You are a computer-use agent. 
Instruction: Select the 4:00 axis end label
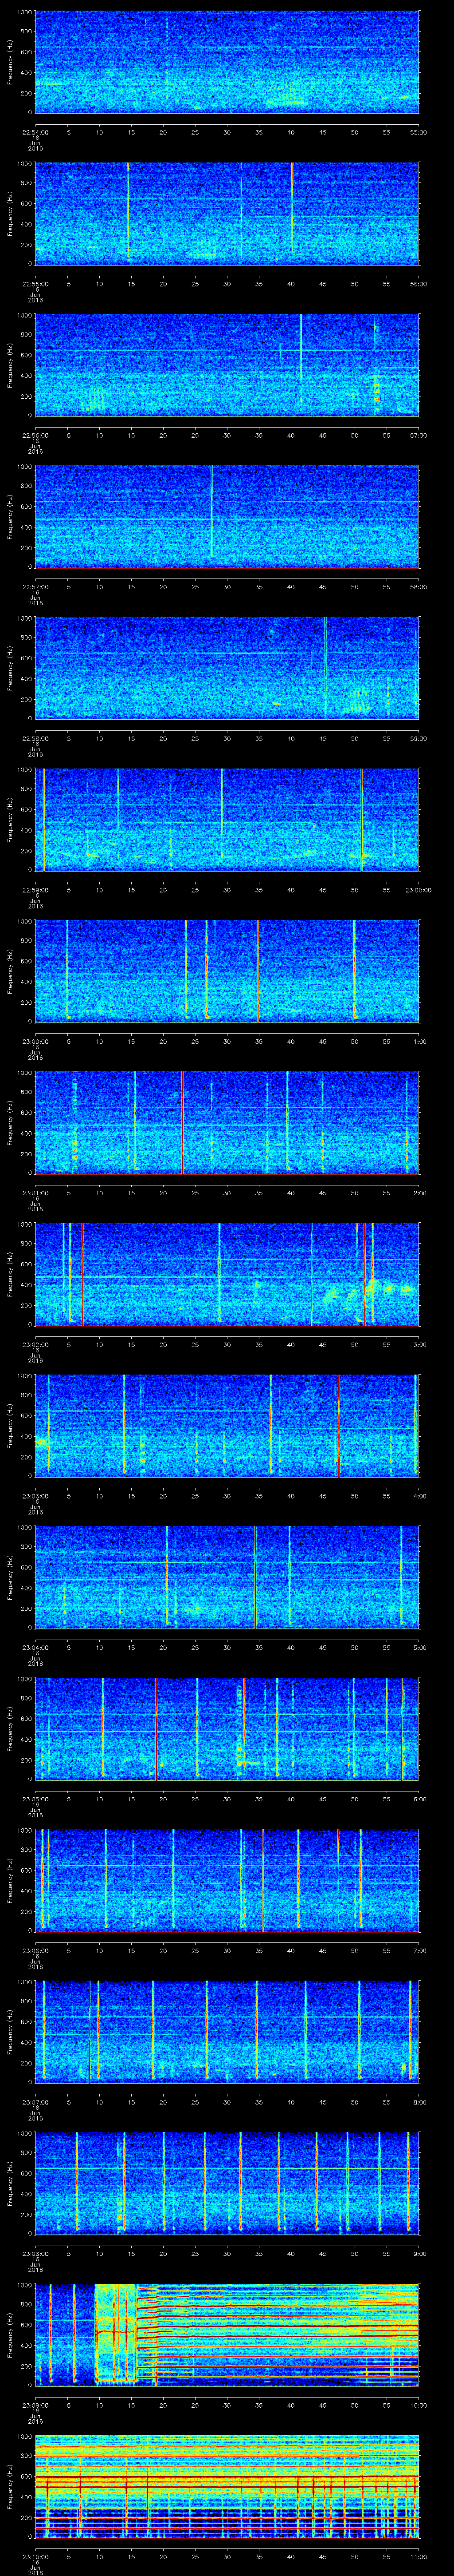click(x=420, y=1496)
